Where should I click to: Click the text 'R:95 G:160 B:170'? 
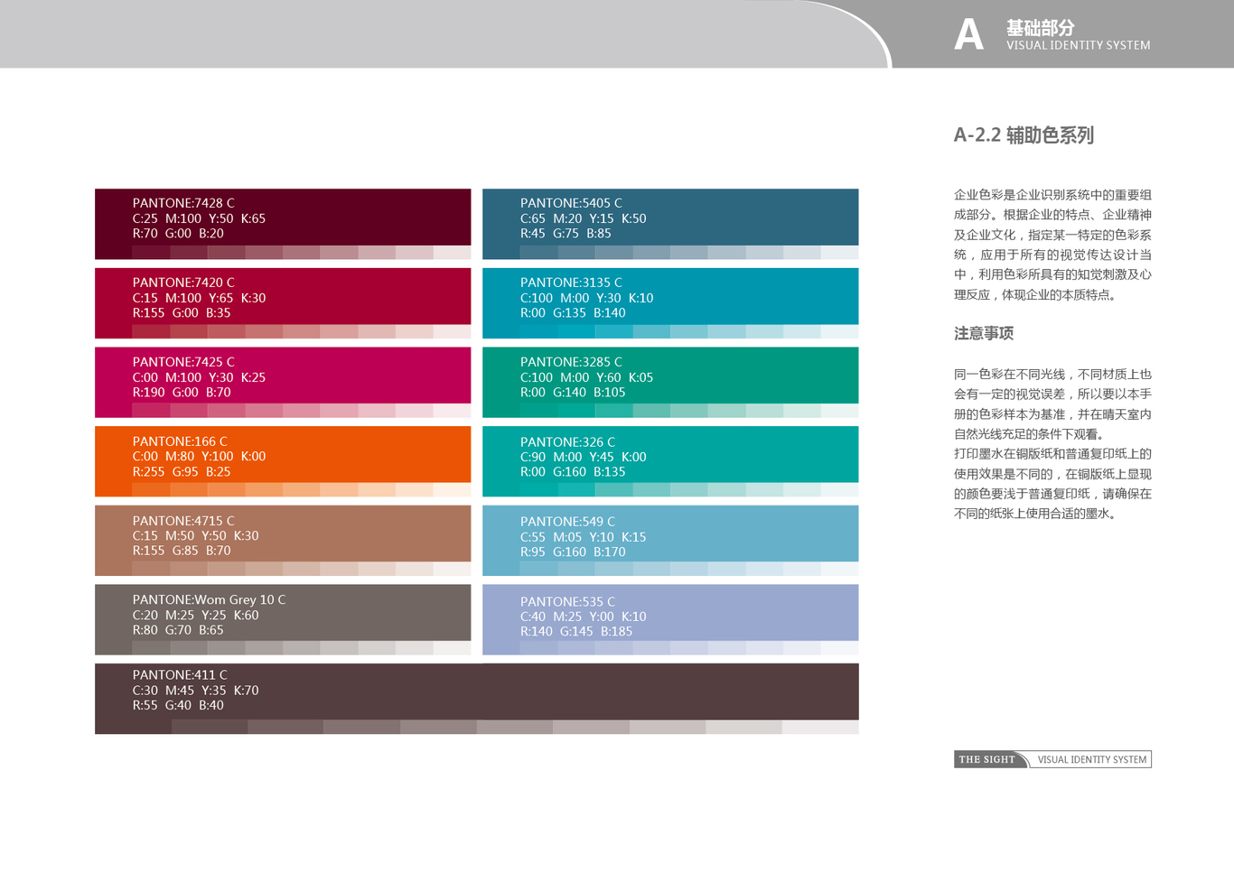573,552
